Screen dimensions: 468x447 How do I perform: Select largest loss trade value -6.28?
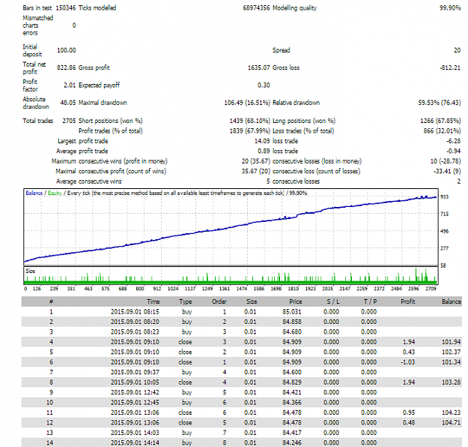[x=453, y=141]
